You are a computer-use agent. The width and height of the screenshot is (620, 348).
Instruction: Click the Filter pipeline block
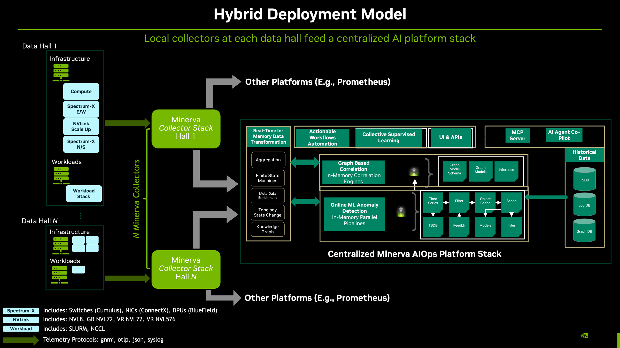(459, 202)
